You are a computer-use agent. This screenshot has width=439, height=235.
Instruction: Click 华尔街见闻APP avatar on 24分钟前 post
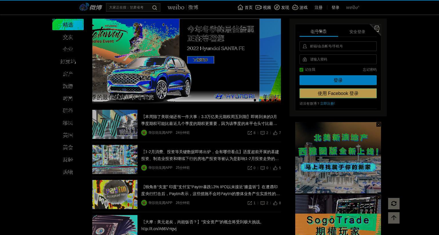pos(144,133)
